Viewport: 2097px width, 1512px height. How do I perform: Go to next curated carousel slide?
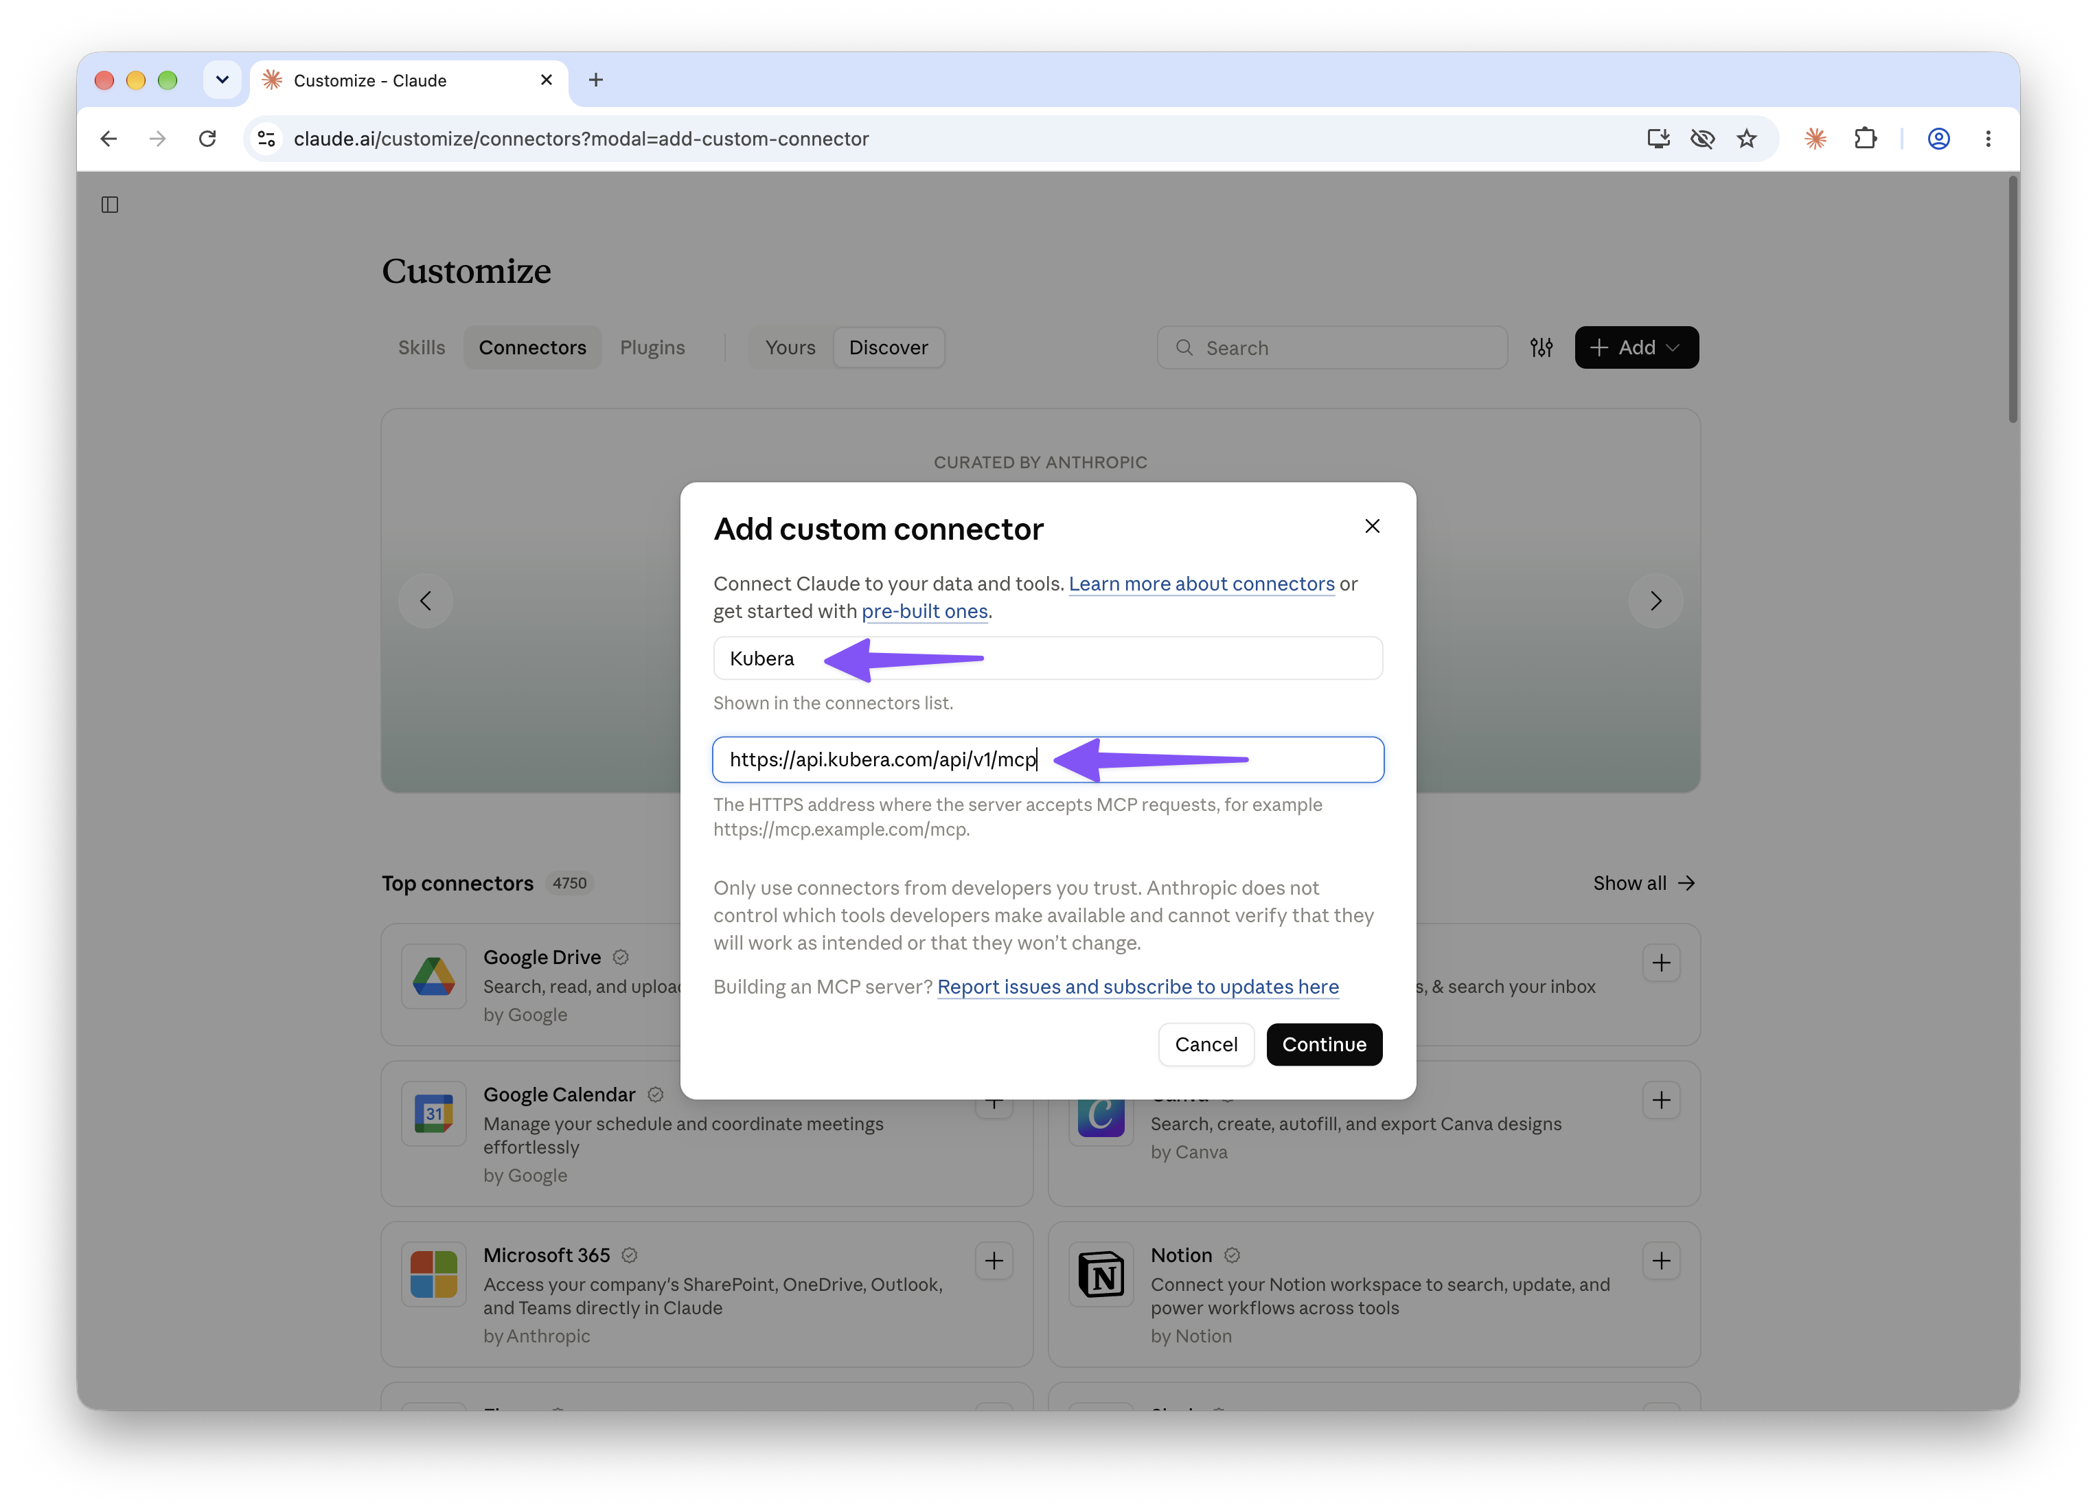click(1655, 601)
